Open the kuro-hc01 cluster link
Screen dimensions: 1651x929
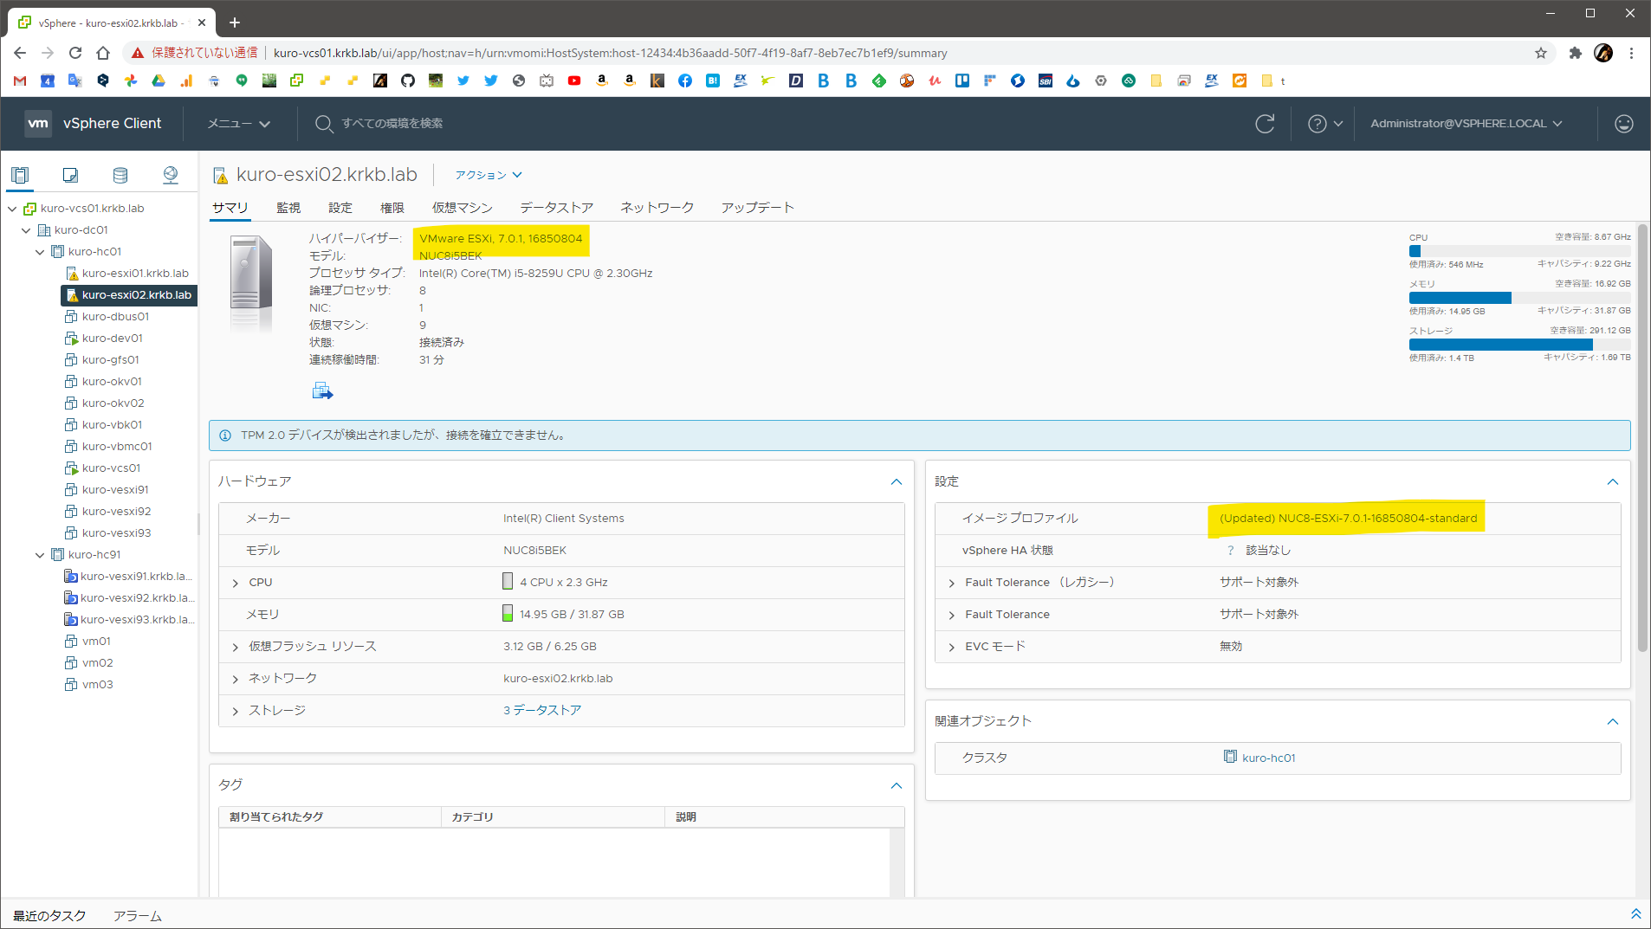[x=1268, y=757]
